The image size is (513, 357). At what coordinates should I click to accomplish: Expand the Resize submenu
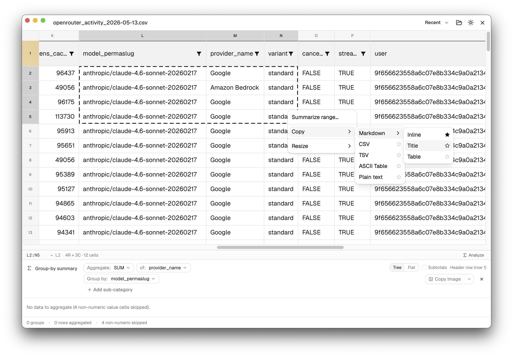(x=322, y=146)
